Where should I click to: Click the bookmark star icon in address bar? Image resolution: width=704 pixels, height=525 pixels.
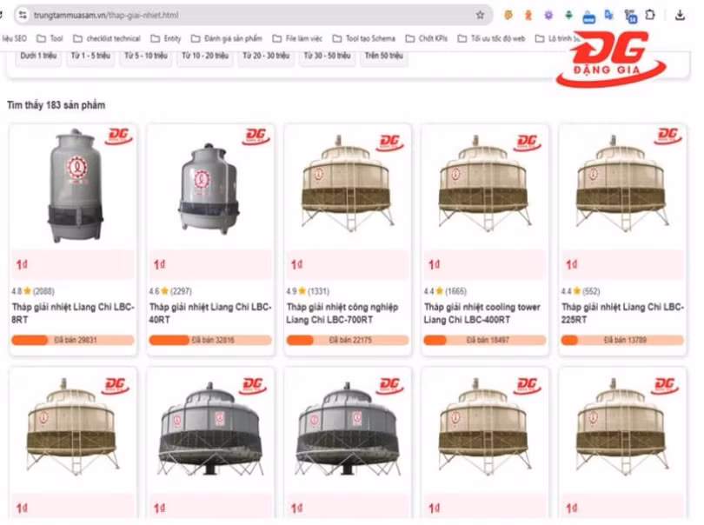pyautogui.click(x=480, y=16)
